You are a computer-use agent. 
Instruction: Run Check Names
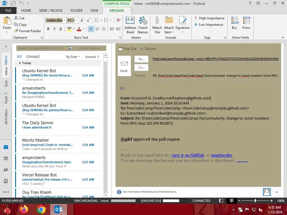[x=143, y=25]
